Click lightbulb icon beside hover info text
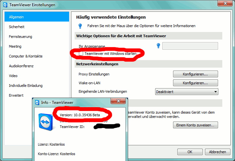This screenshot has width=235, height=161. coord(80,26)
